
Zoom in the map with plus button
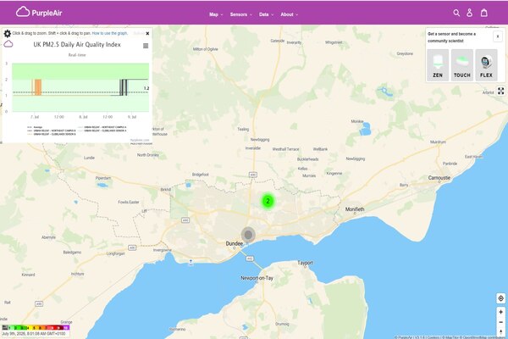501,312
